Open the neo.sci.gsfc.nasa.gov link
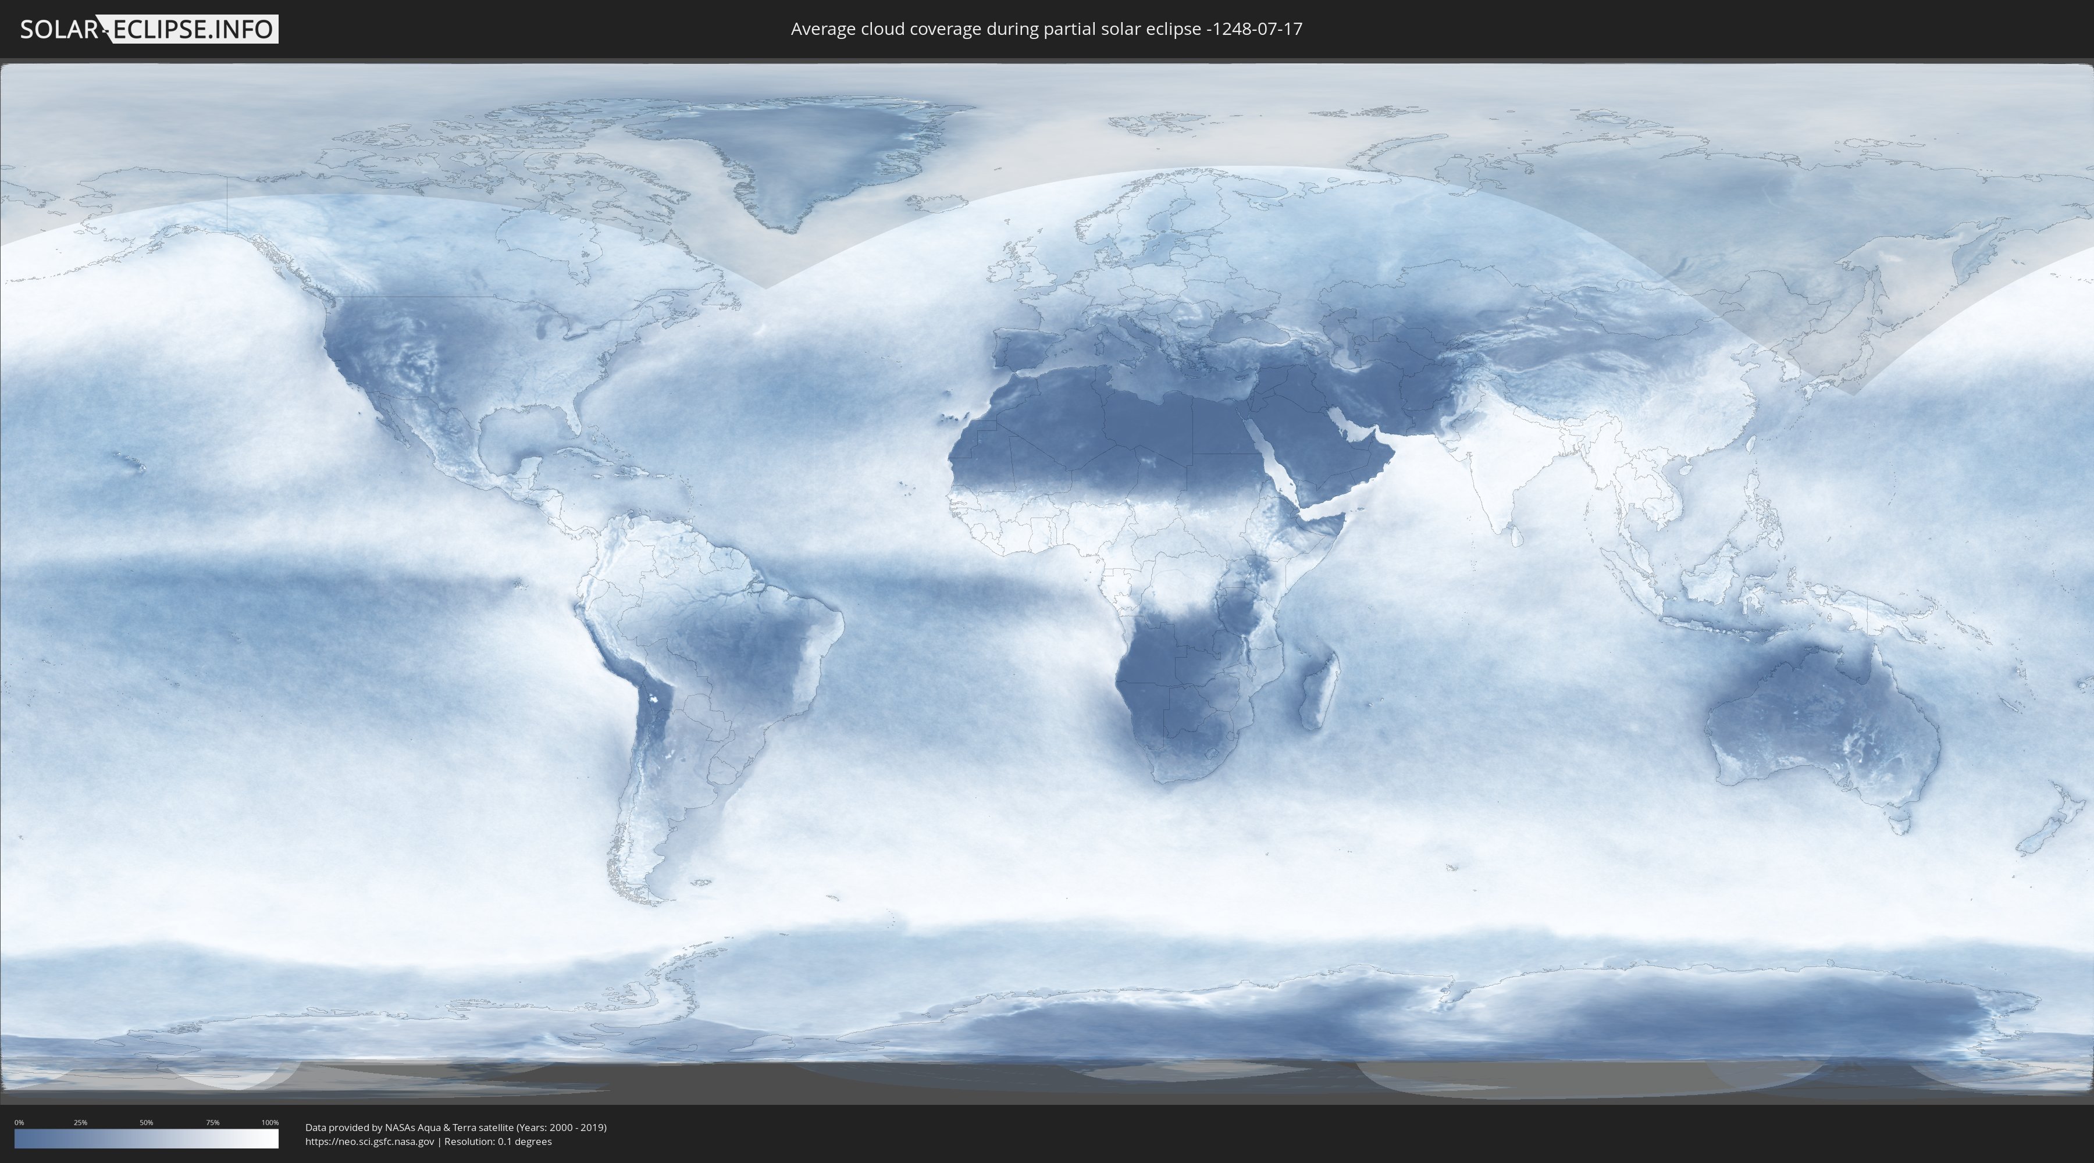 370,1141
